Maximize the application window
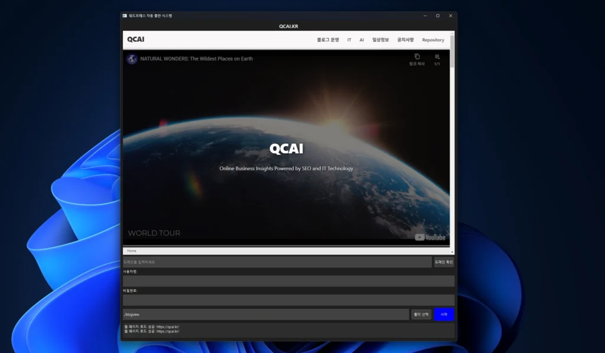The height and width of the screenshot is (353, 605). [438, 16]
